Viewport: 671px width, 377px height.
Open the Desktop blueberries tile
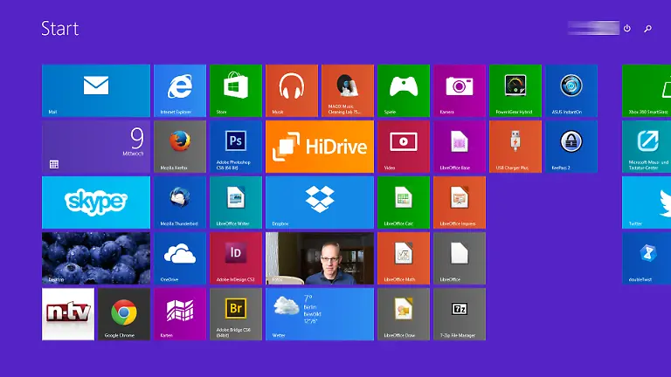coord(96,258)
